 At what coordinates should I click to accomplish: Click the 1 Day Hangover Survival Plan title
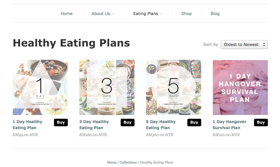(x=229, y=125)
